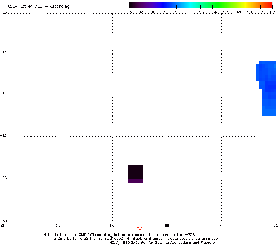
Task: Click the red 17:51 pass time label
Action: click(139, 229)
